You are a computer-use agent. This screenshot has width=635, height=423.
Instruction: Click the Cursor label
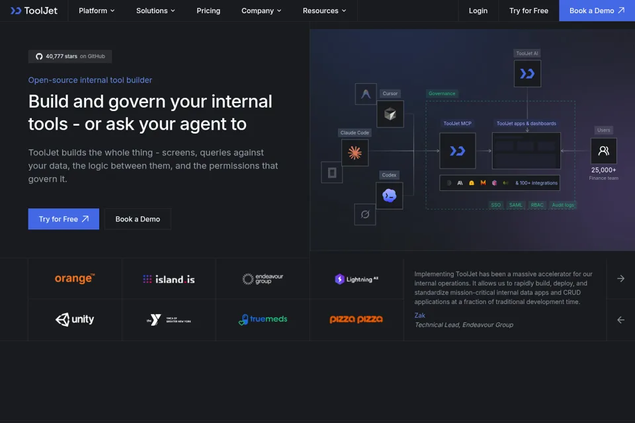click(x=390, y=93)
